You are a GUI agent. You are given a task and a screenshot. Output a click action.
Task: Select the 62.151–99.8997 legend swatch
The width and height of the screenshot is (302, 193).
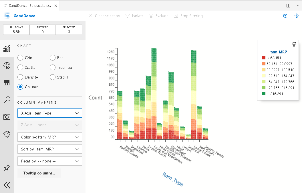263,63
